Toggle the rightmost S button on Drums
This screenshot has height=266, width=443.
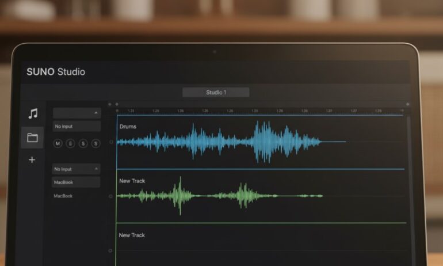(96, 143)
